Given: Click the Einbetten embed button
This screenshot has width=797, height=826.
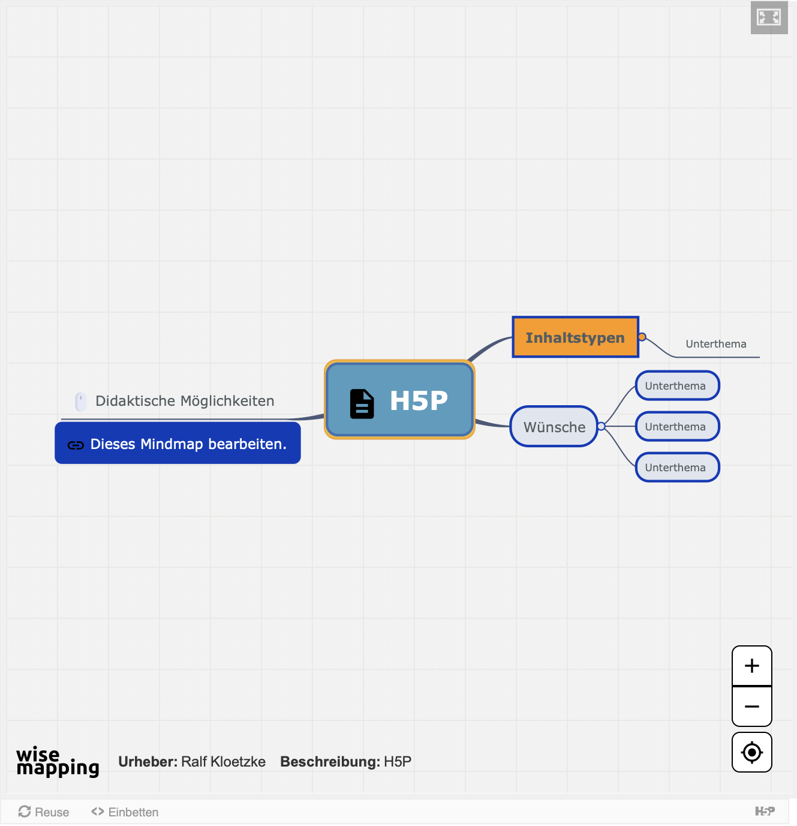Looking at the screenshot, I should (x=125, y=812).
